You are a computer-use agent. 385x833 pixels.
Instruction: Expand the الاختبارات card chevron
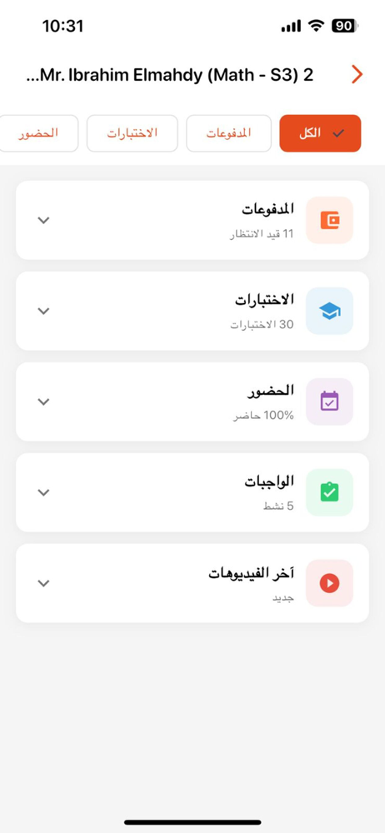pos(43,311)
